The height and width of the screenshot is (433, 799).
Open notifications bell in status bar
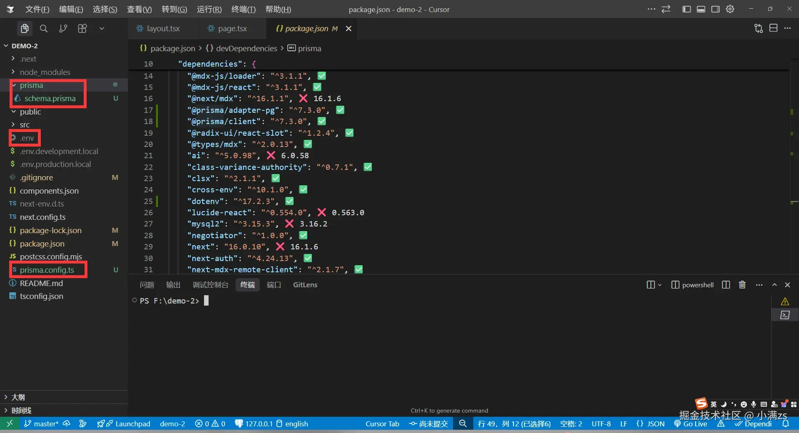tap(786, 424)
